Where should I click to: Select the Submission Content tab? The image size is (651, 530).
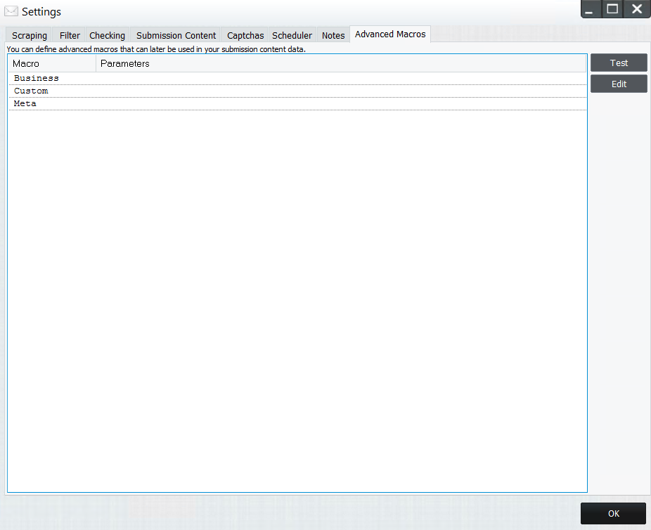[x=176, y=35]
